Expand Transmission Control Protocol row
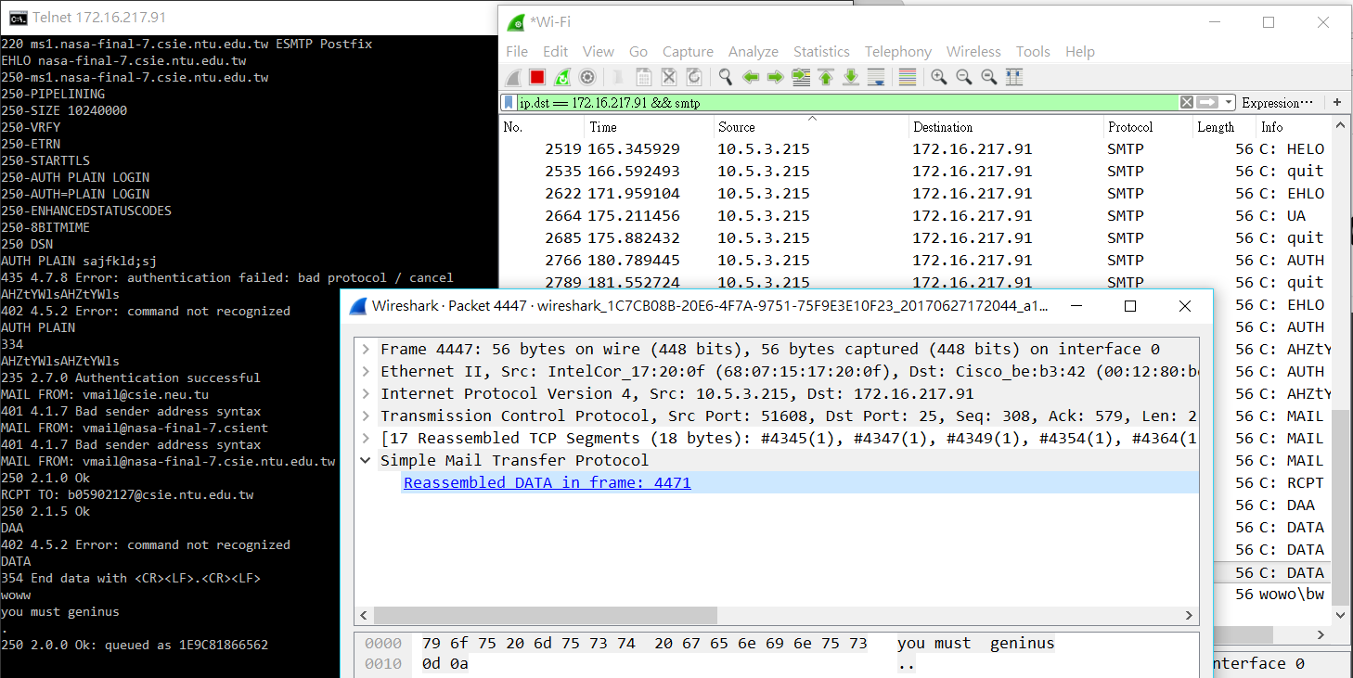 coord(366,416)
